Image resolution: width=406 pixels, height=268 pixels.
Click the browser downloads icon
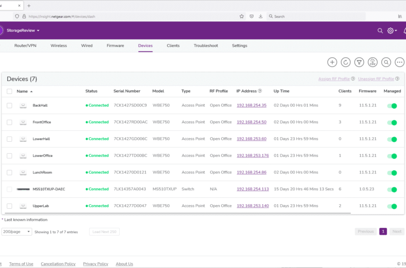(260, 16)
